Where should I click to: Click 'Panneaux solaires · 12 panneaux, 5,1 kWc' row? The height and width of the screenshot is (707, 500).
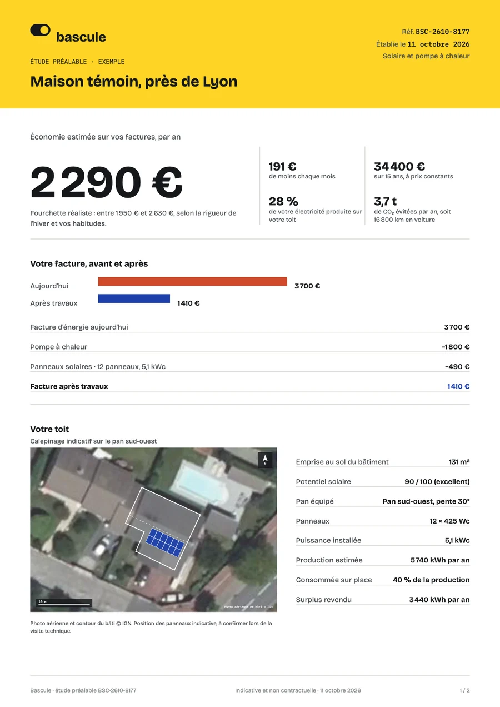coord(98,367)
